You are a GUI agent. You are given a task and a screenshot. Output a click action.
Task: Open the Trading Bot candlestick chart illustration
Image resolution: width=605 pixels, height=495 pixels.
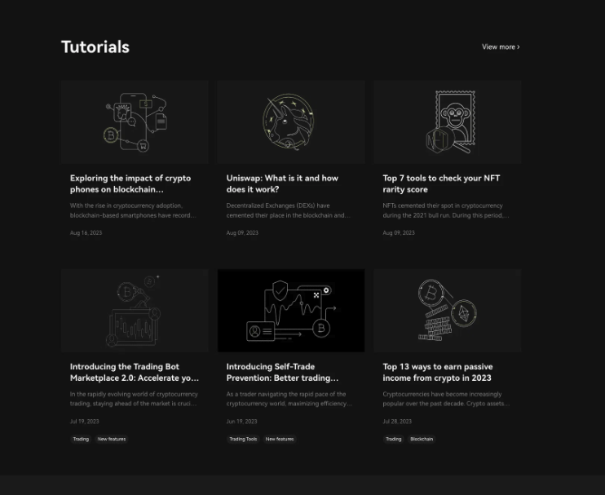pos(135,311)
